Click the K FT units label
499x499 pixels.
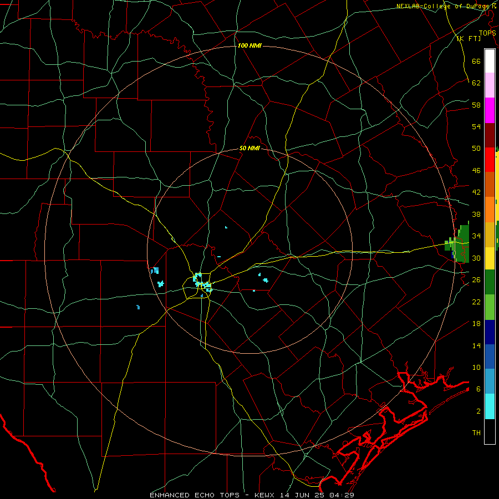(x=469, y=38)
